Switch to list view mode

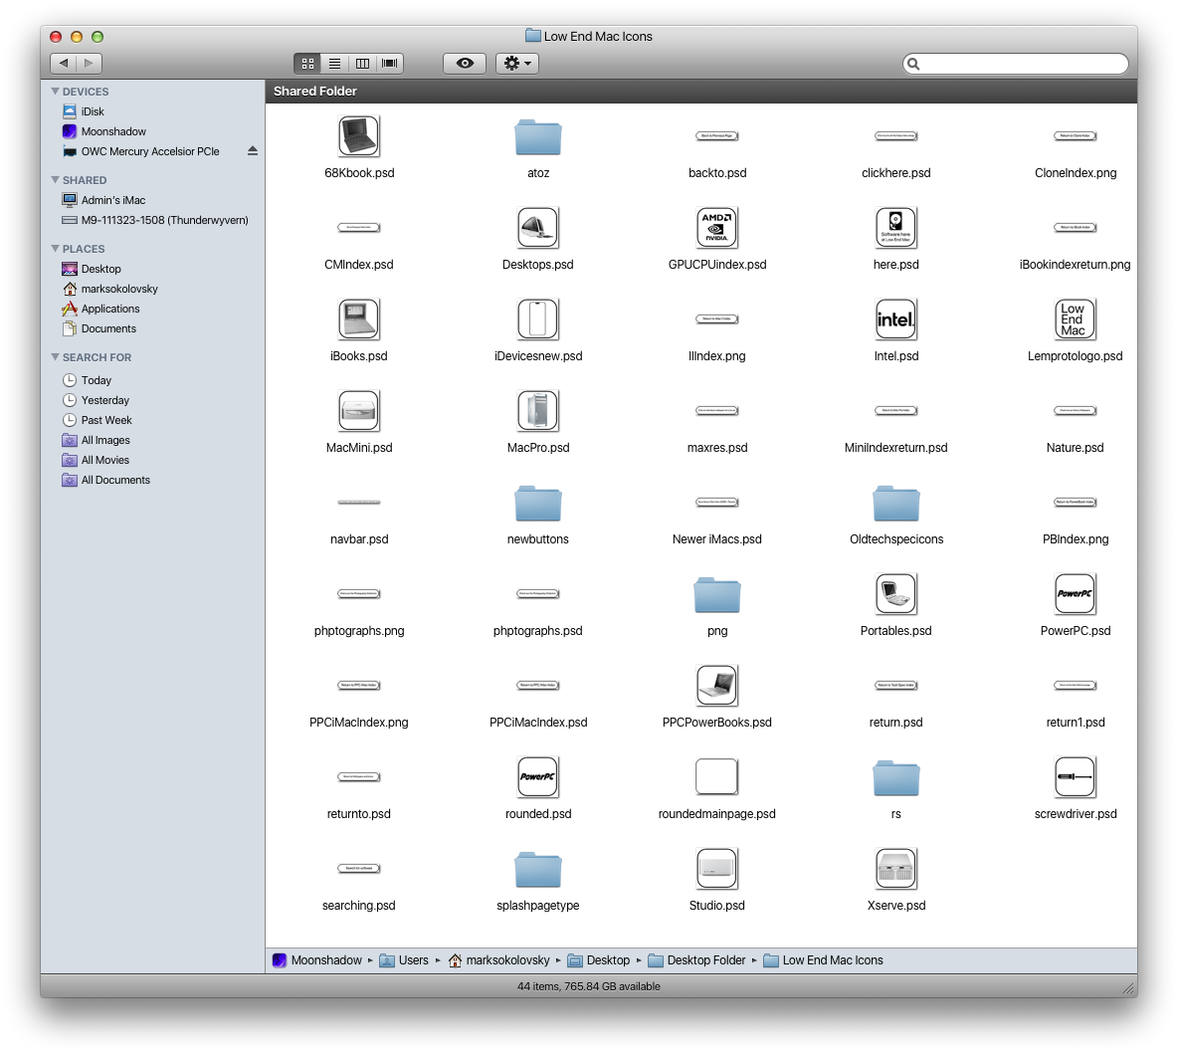pyautogui.click(x=335, y=64)
